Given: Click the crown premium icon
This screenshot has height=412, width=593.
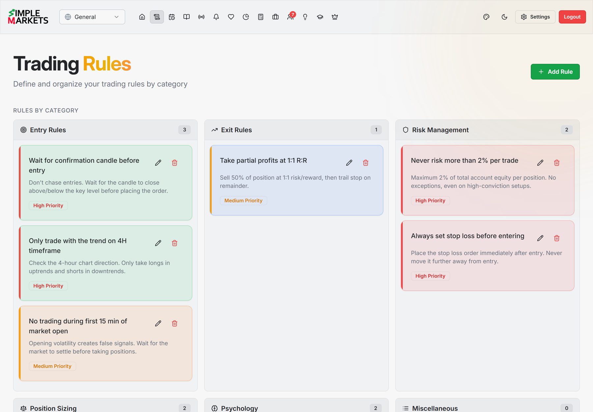Looking at the screenshot, I should pos(335,17).
